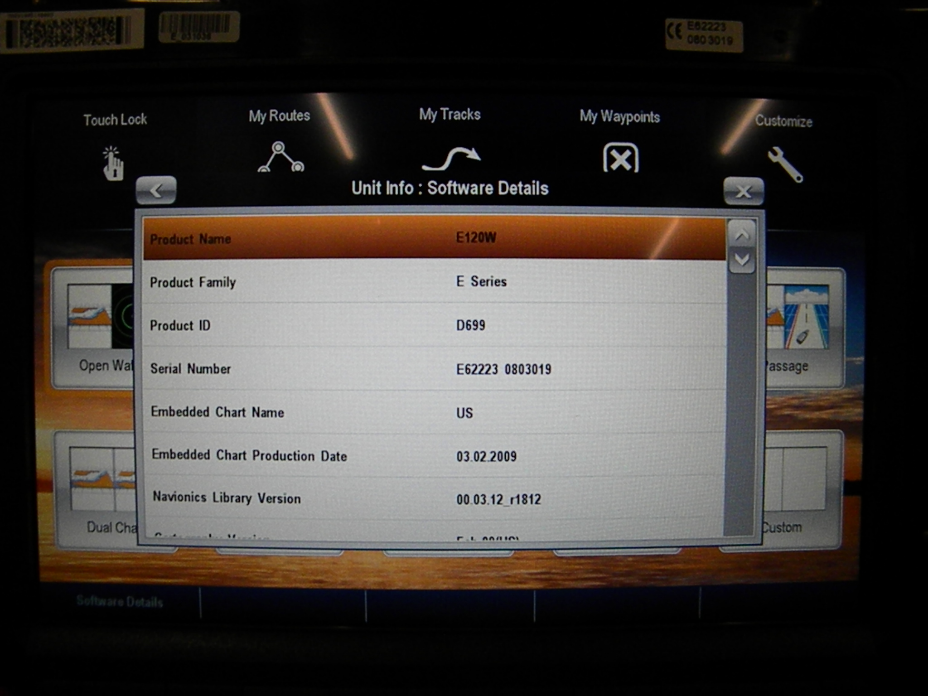This screenshot has width=928, height=696.
Task: Click the My Tracks label
Action: click(449, 114)
